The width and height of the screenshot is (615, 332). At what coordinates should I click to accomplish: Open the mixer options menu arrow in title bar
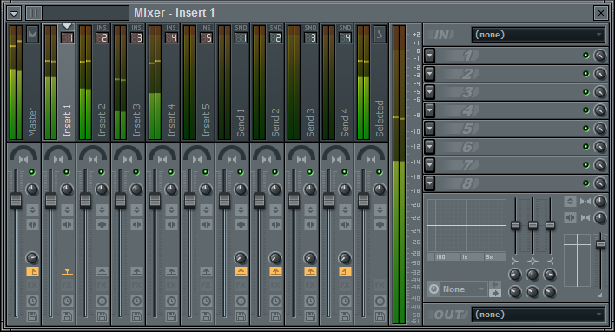click(x=14, y=13)
